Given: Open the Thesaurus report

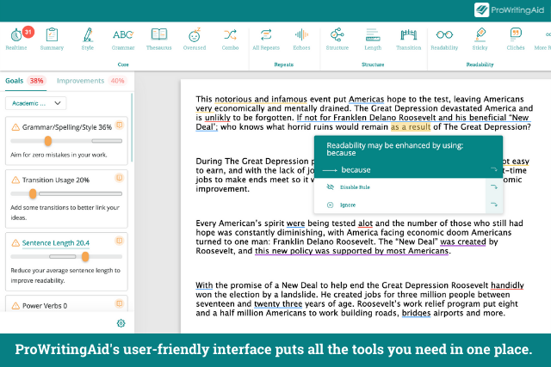Looking at the screenshot, I should 158,39.
